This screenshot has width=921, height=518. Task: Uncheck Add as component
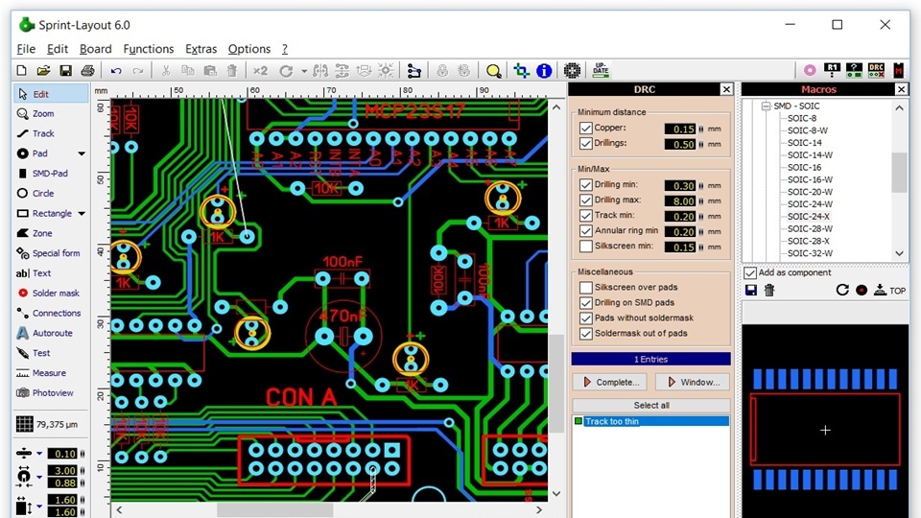click(x=750, y=272)
